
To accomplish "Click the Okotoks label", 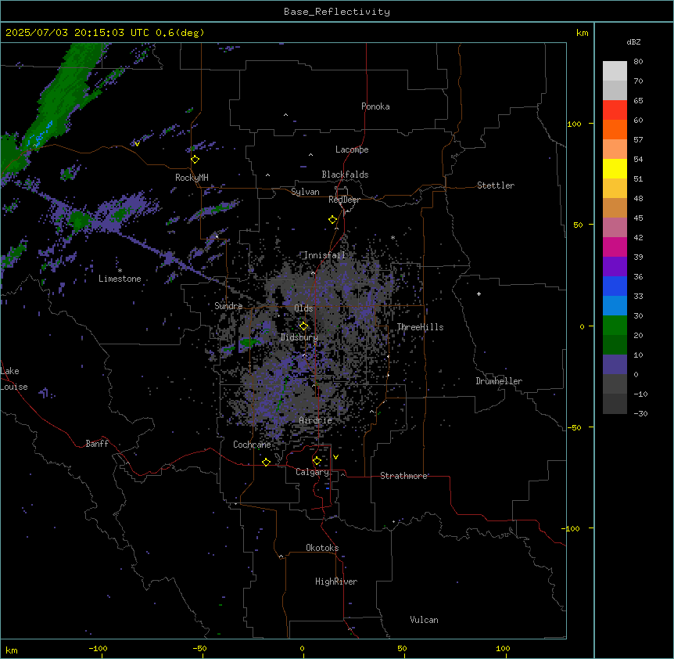I will point(322,548).
